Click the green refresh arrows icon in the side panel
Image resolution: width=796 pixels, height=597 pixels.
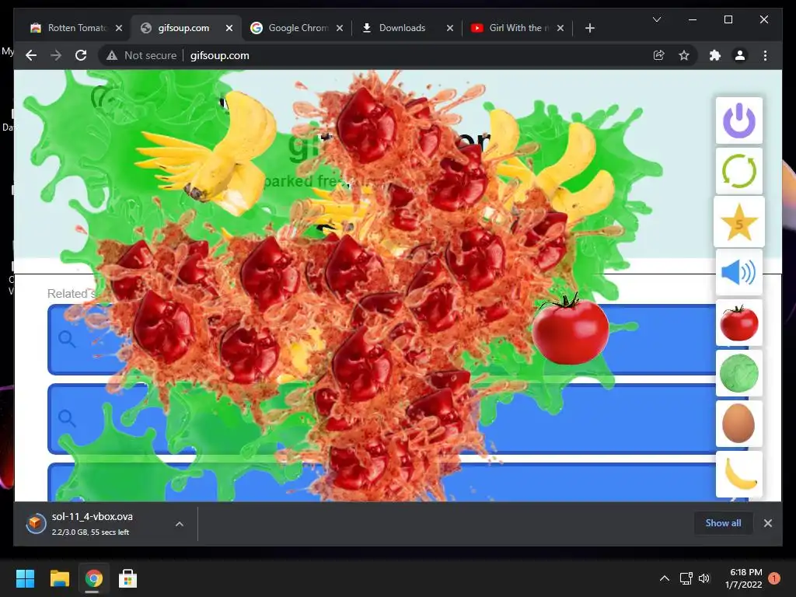tap(739, 171)
